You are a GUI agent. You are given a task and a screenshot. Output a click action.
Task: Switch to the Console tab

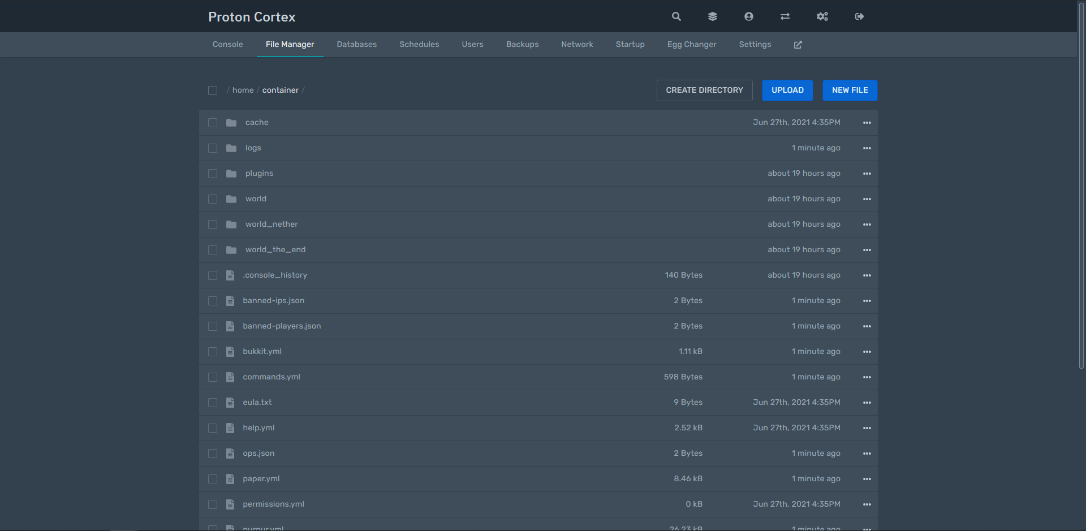click(x=227, y=45)
